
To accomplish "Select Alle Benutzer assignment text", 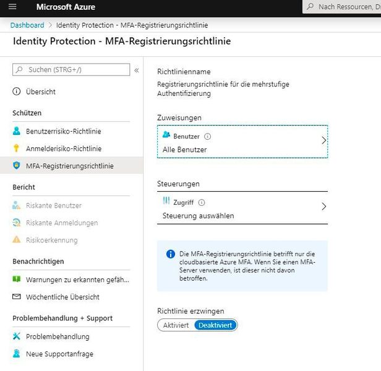I will tap(185, 150).
